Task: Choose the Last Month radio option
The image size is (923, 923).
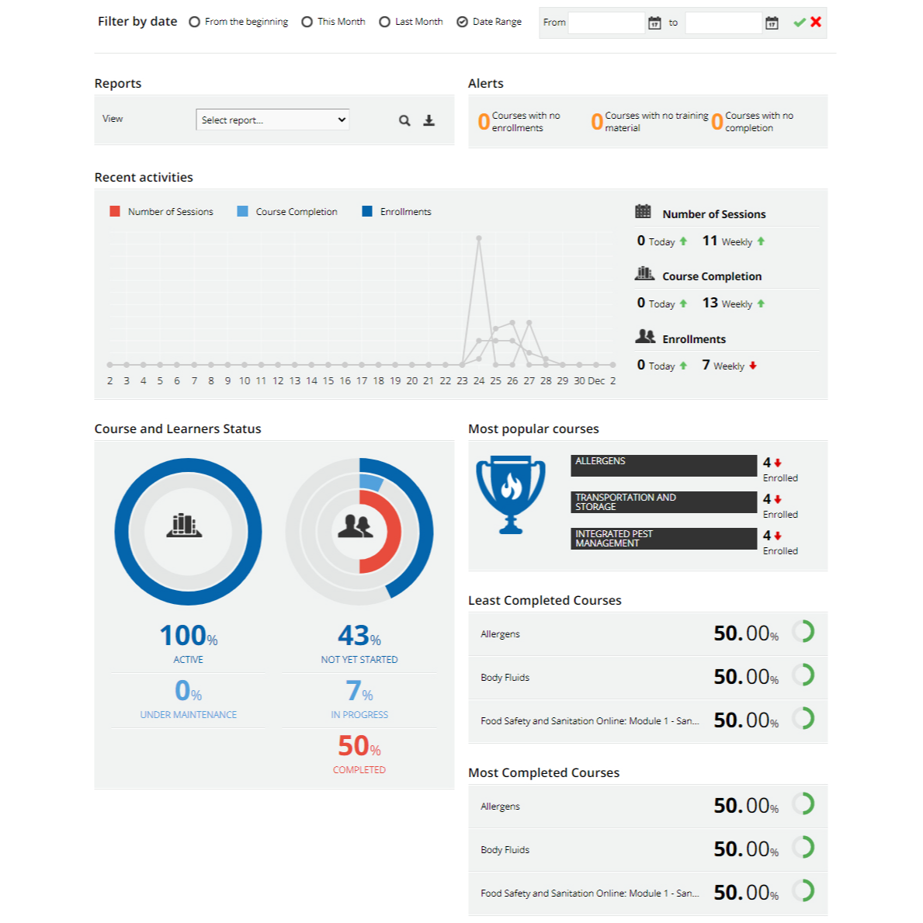Action: pyautogui.click(x=384, y=23)
